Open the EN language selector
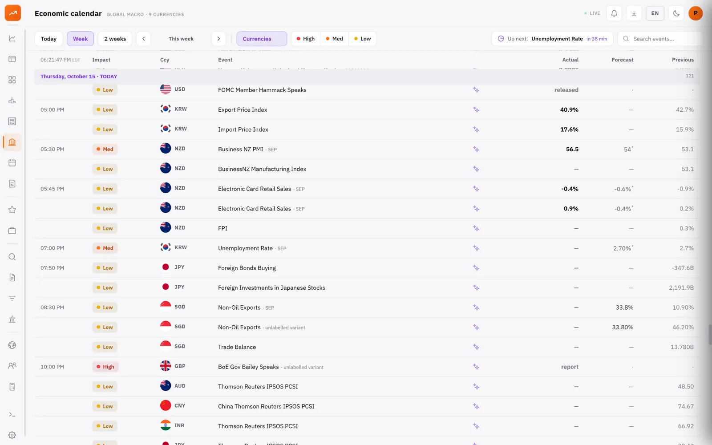 [655, 13]
